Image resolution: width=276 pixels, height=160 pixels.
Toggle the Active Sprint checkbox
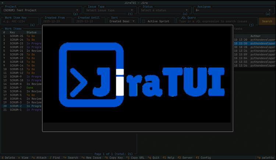click(x=144, y=21)
